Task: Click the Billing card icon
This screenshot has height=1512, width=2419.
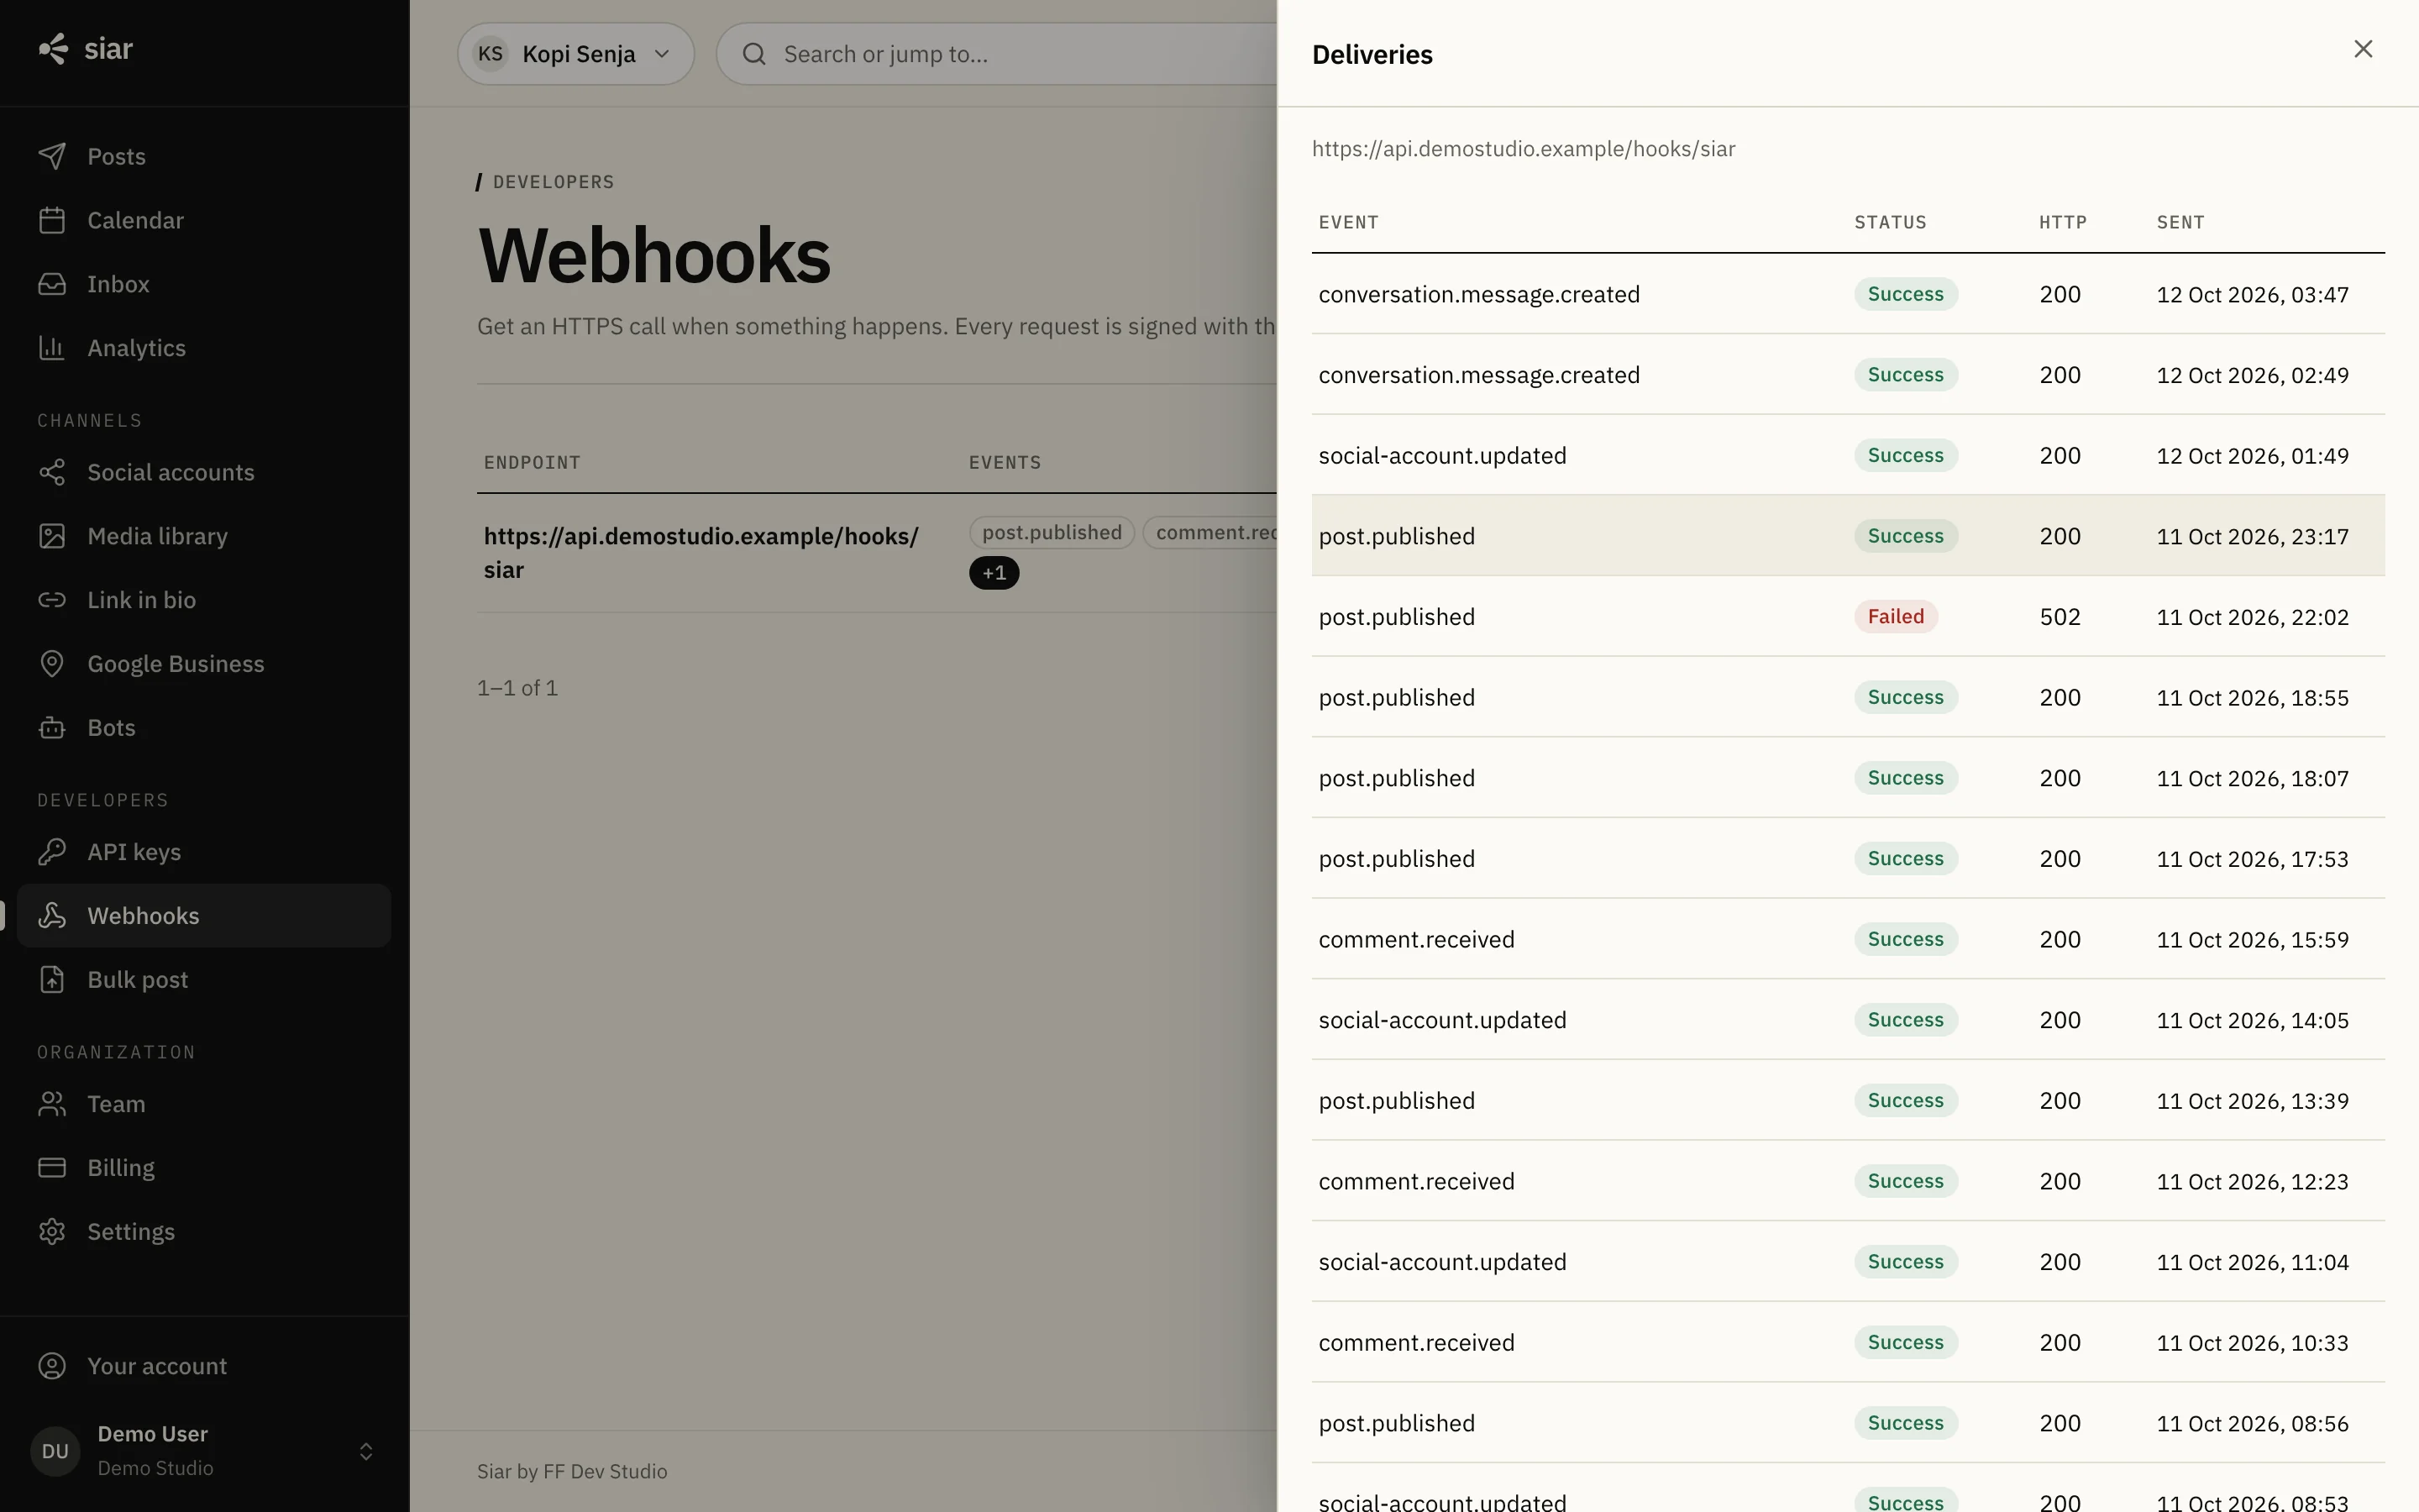Action: (x=52, y=1168)
